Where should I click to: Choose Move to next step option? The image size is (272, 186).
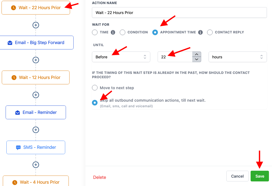tap(95, 88)
